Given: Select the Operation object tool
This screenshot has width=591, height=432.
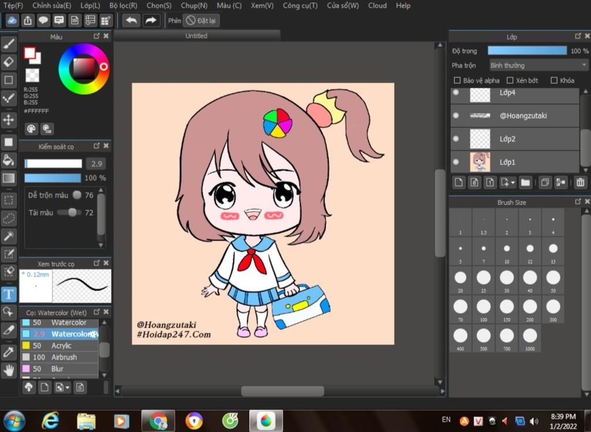Looking at the screenshot, I should click(9, 312).
